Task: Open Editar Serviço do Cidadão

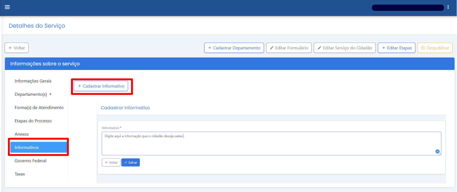Action: pyautogui.click(x=345, y=48)
